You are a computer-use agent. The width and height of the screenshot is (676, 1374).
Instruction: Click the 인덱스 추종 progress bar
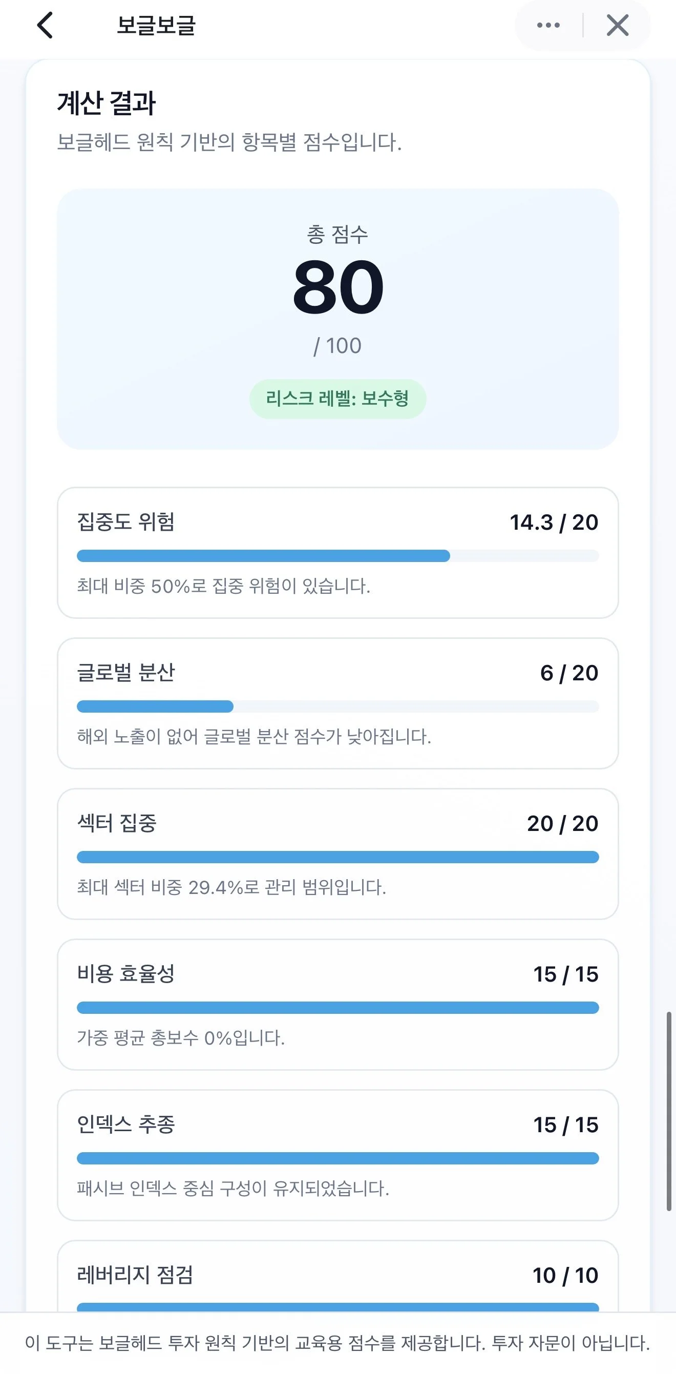337,1158
